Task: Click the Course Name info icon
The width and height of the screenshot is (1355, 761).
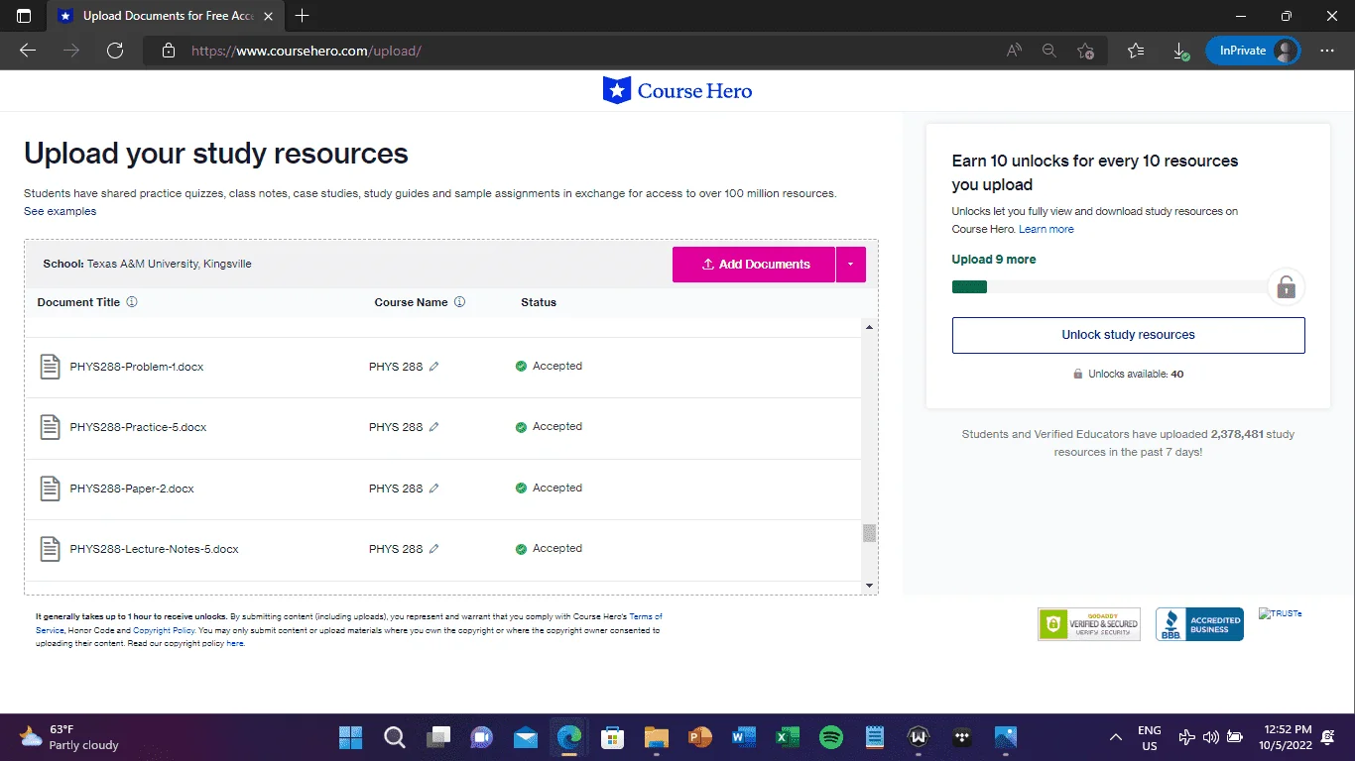Action: [459, 302]
